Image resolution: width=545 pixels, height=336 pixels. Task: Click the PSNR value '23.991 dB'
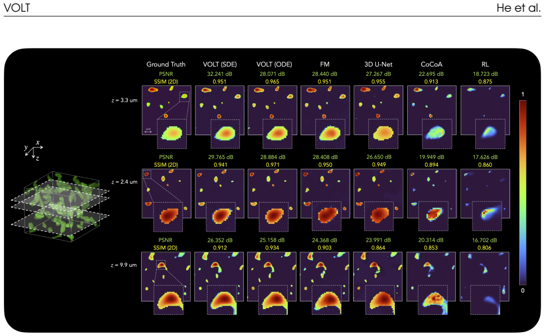(x=378, y=240)
